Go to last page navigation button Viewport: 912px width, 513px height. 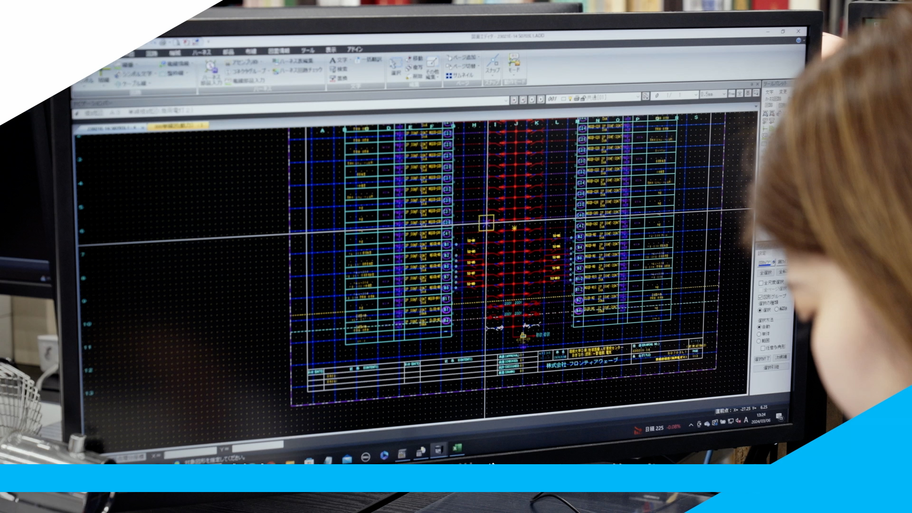[523, 99]
